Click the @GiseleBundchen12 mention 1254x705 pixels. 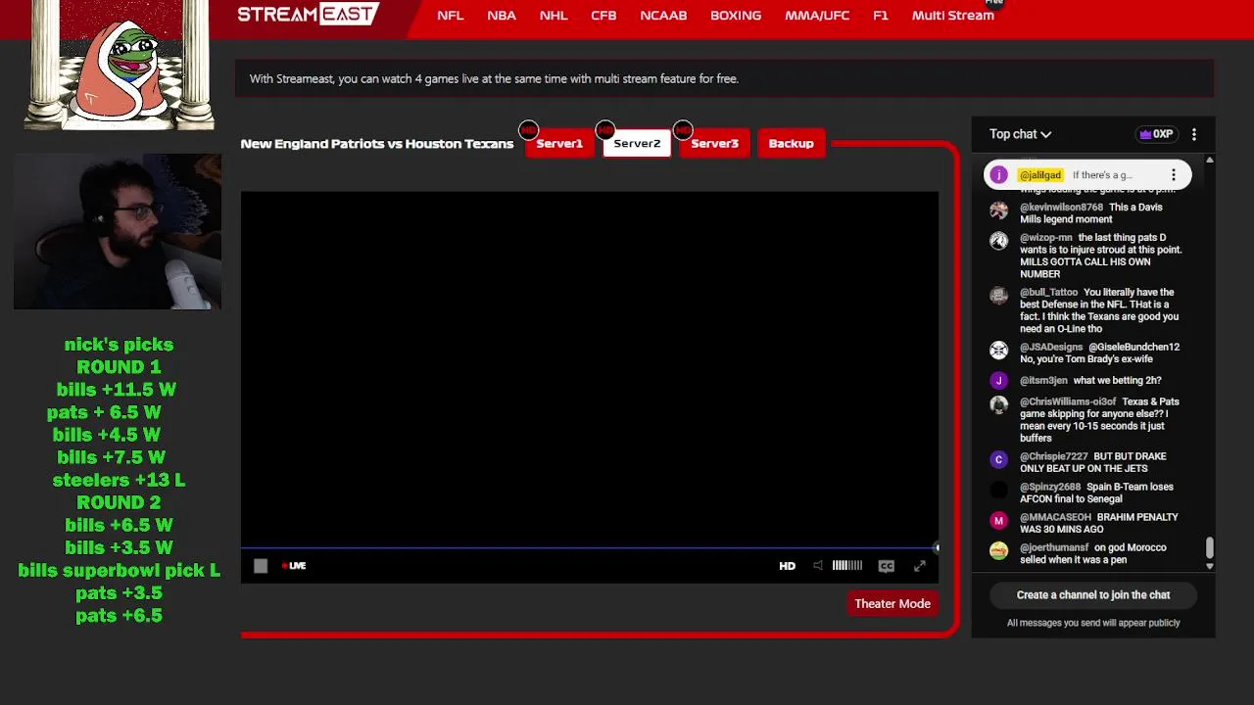pyautogui.click(x=1133, y=348)
